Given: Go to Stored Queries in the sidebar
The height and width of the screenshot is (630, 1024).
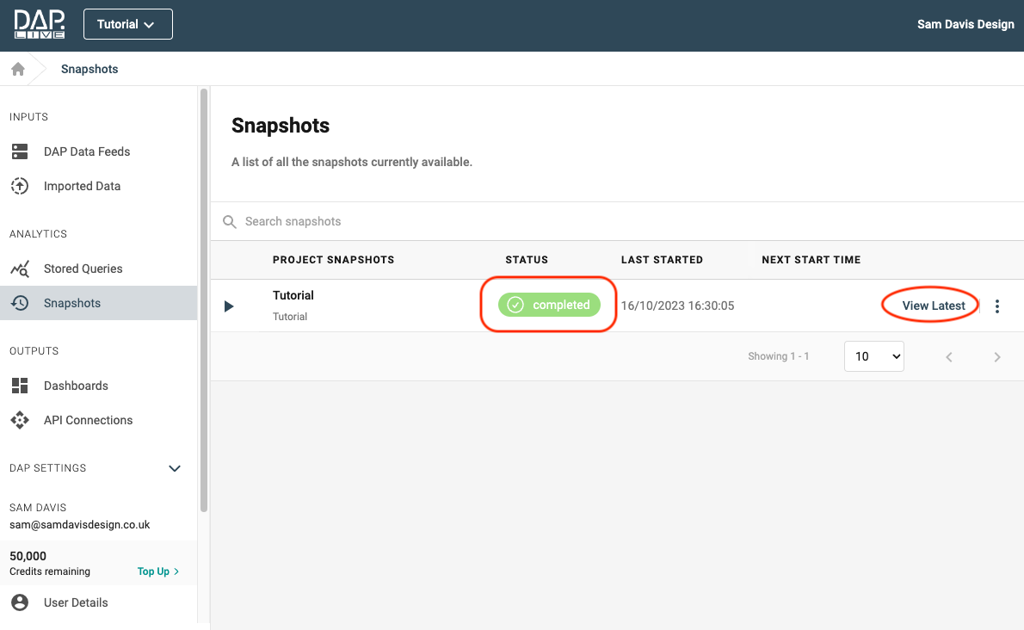Looking at the screenshot, I should tap(83, 269).
